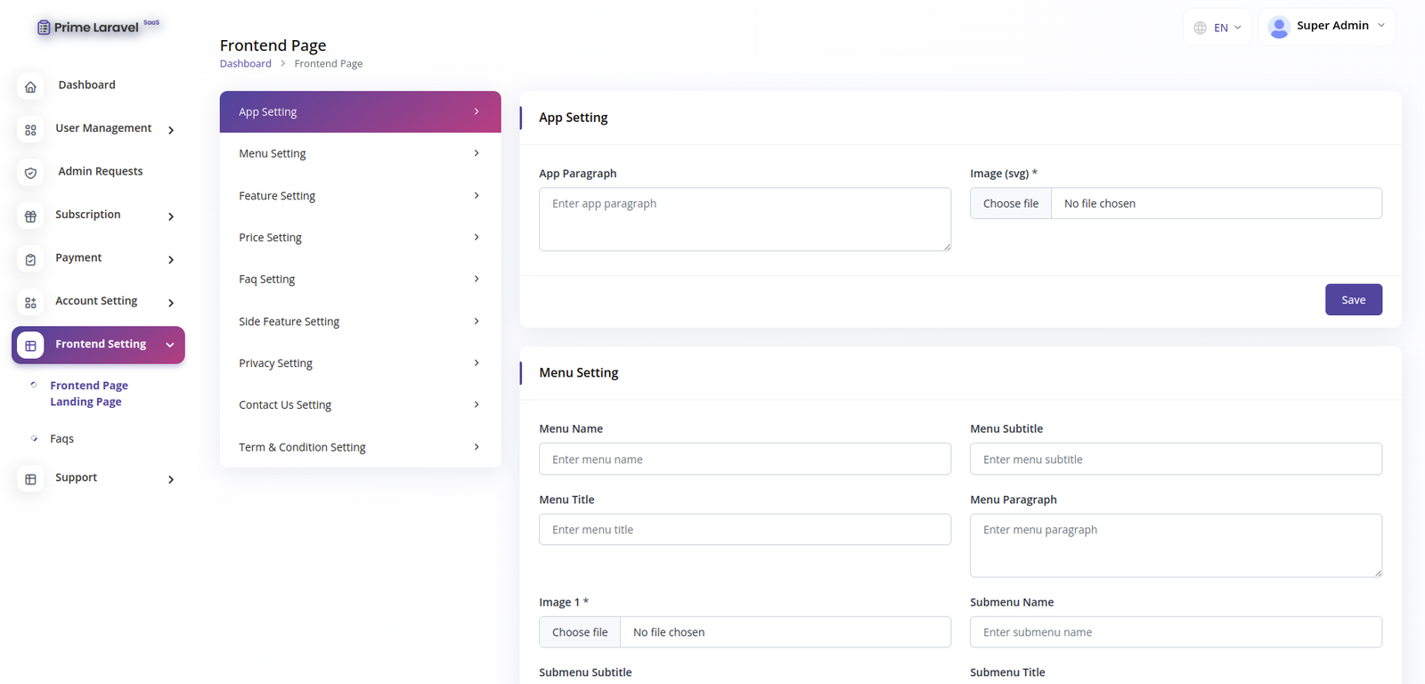Image resolution: width=1425 pixels, height=684 pixels.
Task: Select the Menu Setting tab
Action: (x=360, y=154)
